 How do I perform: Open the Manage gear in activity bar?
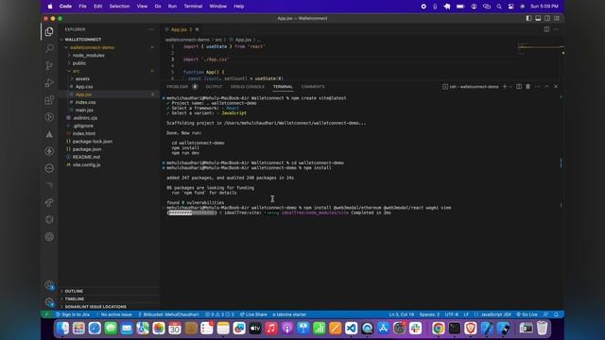click(49, 302)
